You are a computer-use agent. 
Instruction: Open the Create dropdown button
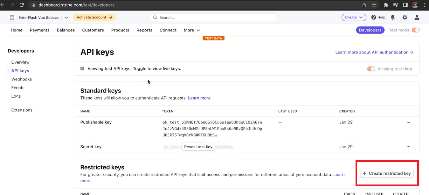click(354, 17)
